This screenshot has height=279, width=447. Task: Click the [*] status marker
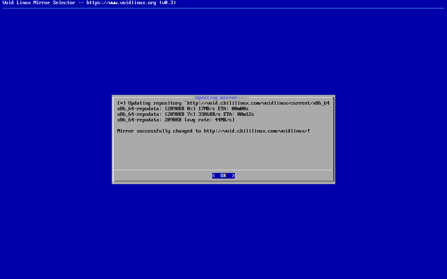pos(121,103)
